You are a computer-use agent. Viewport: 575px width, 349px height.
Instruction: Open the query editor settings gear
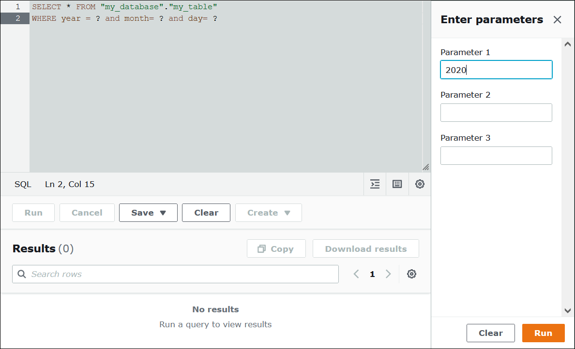coord(419,184)
